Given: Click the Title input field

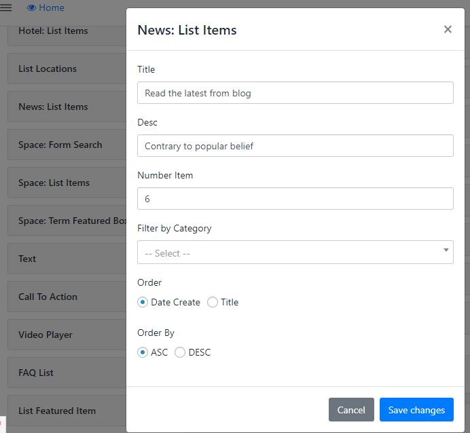Looking at the screenshot, I should pyautogui.click(x=295, y=93).
